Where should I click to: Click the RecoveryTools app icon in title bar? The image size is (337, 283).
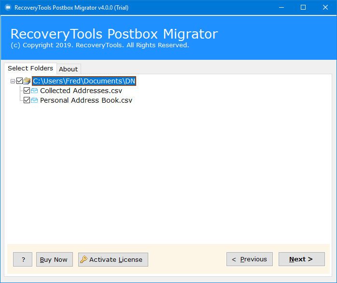pyautogui.click(x=8, y=8)
